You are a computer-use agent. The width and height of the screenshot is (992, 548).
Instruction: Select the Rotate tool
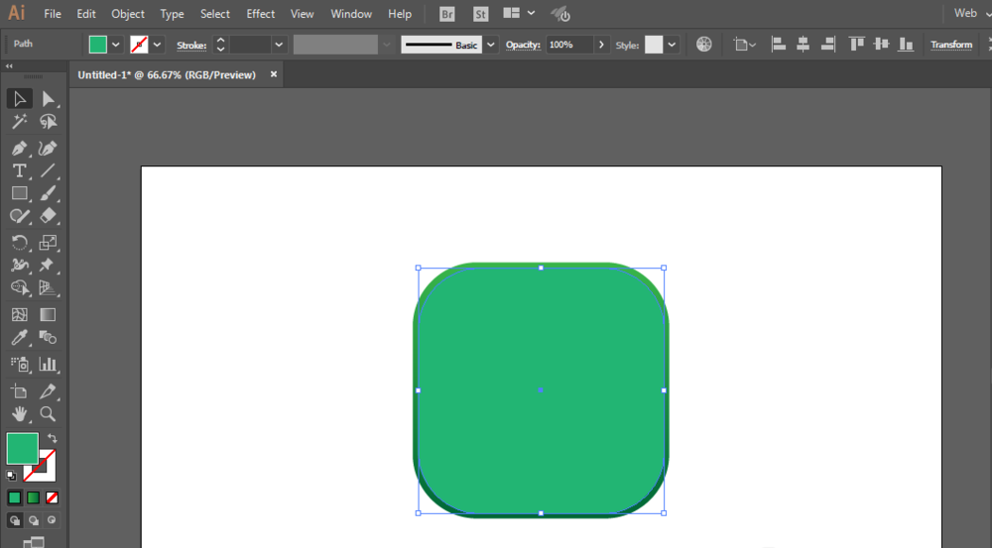pos(20,243)
